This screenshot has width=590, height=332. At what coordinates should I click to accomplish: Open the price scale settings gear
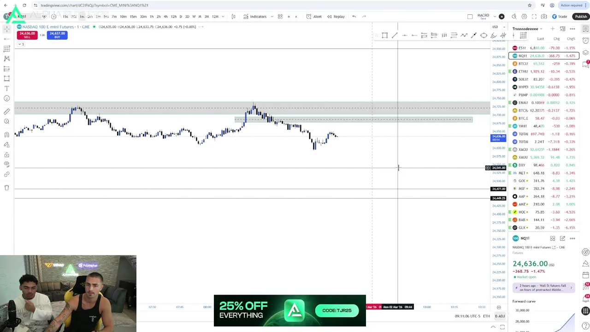499,307
